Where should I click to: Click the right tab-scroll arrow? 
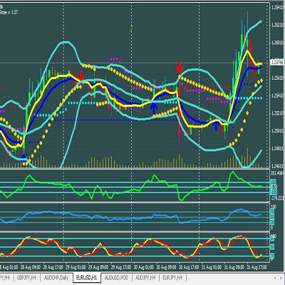[281, 278]
